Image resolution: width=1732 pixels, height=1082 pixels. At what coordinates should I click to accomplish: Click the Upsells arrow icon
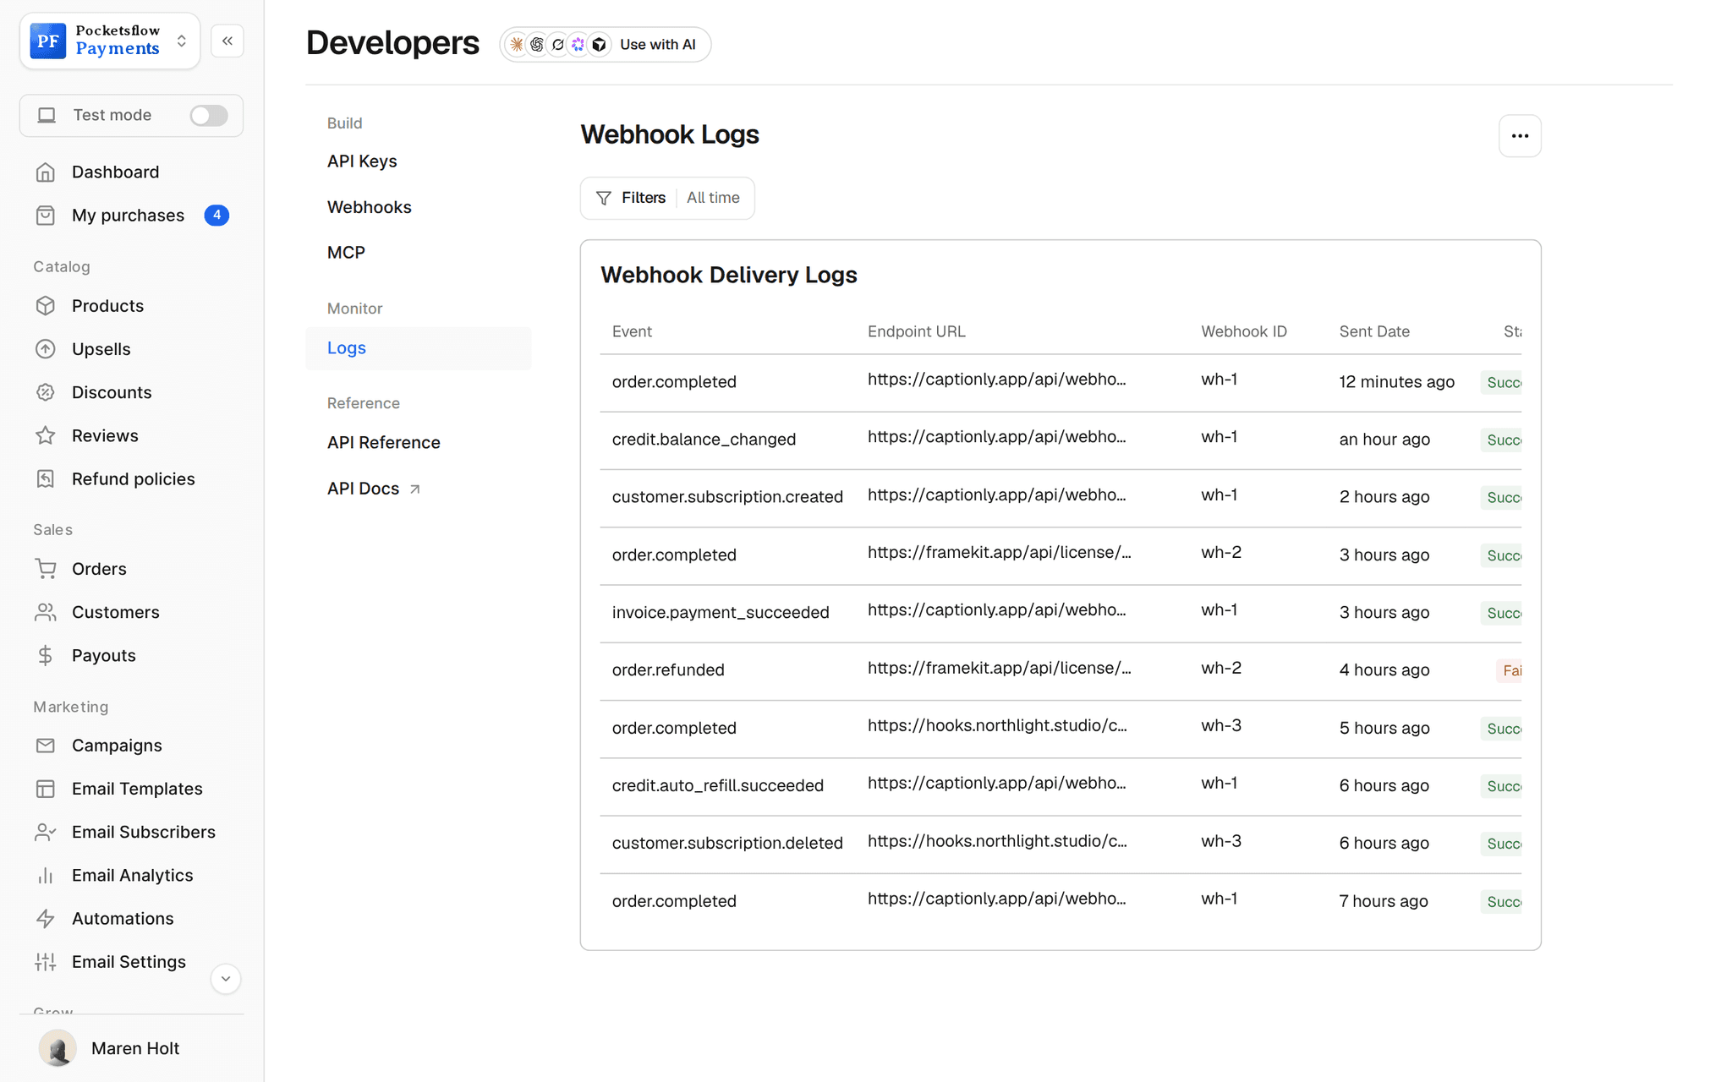click(x=46, y=349)
